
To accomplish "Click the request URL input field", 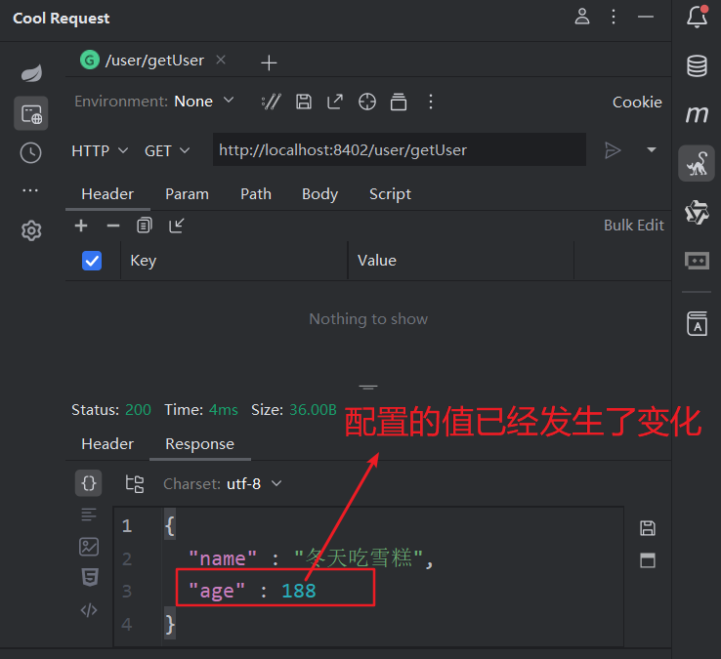I will point(400,149).
